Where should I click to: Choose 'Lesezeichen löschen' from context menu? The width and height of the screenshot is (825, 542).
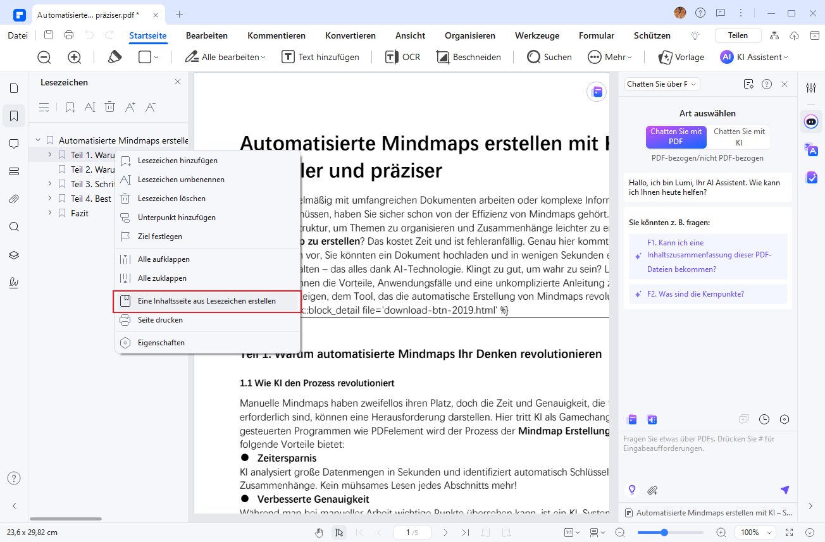pyautogui.click(x=208, y=199)
